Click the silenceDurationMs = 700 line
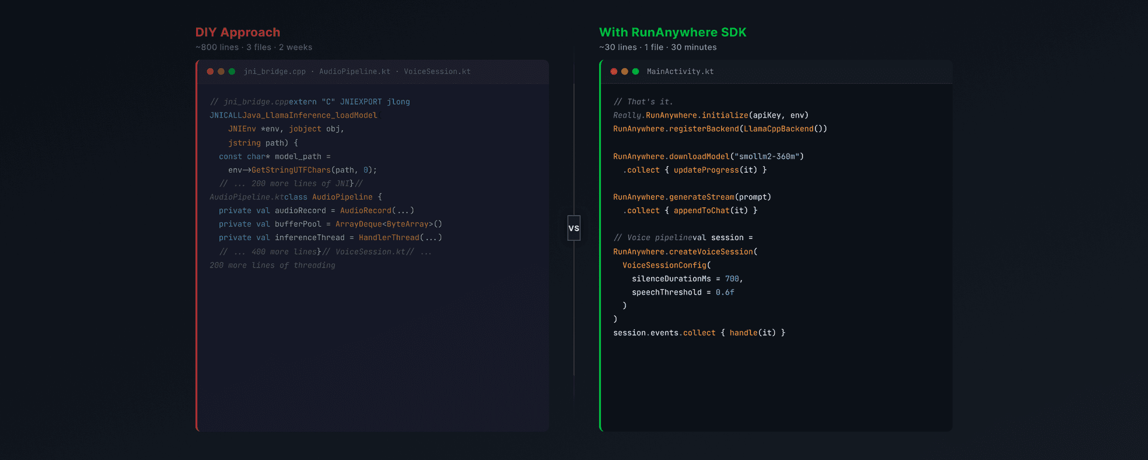Image resolution: width=1148 pixels, height=460 pixels. coord(688,279)
